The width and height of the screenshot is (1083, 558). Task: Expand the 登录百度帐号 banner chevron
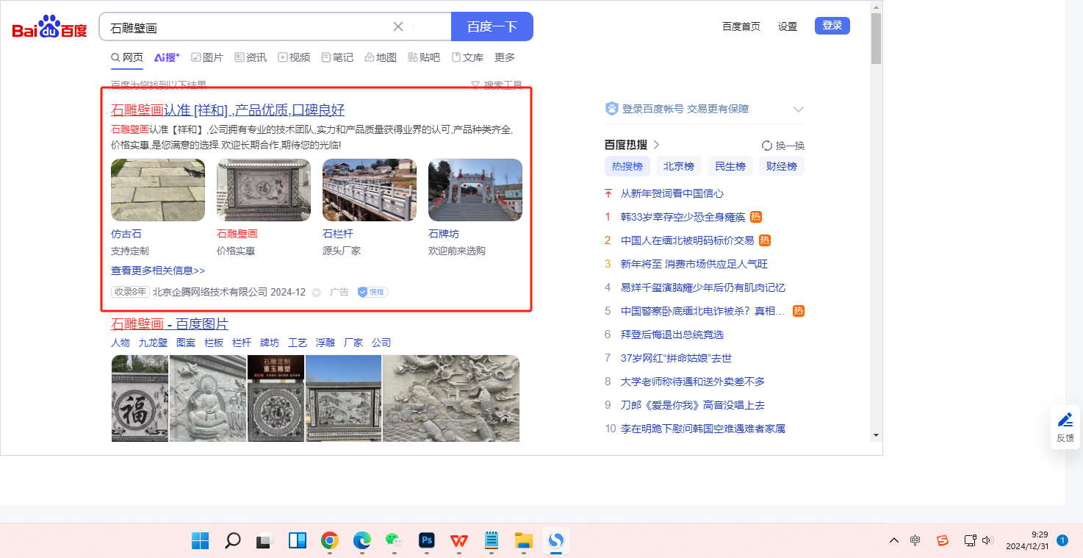(799, 110)
